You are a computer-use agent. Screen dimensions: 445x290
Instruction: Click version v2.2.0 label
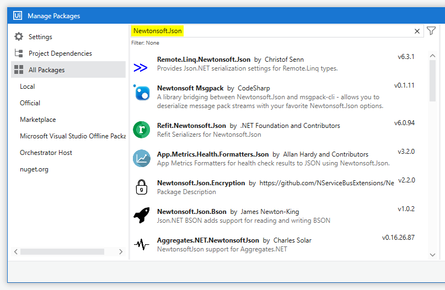(407, 180)
